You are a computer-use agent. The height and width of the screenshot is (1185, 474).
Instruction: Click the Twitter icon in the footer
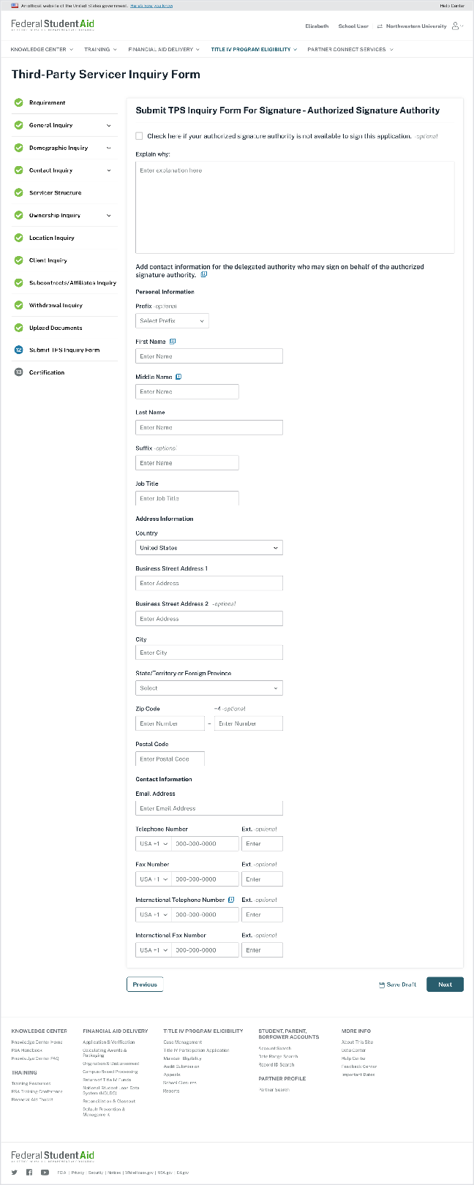pos(15,1172)
